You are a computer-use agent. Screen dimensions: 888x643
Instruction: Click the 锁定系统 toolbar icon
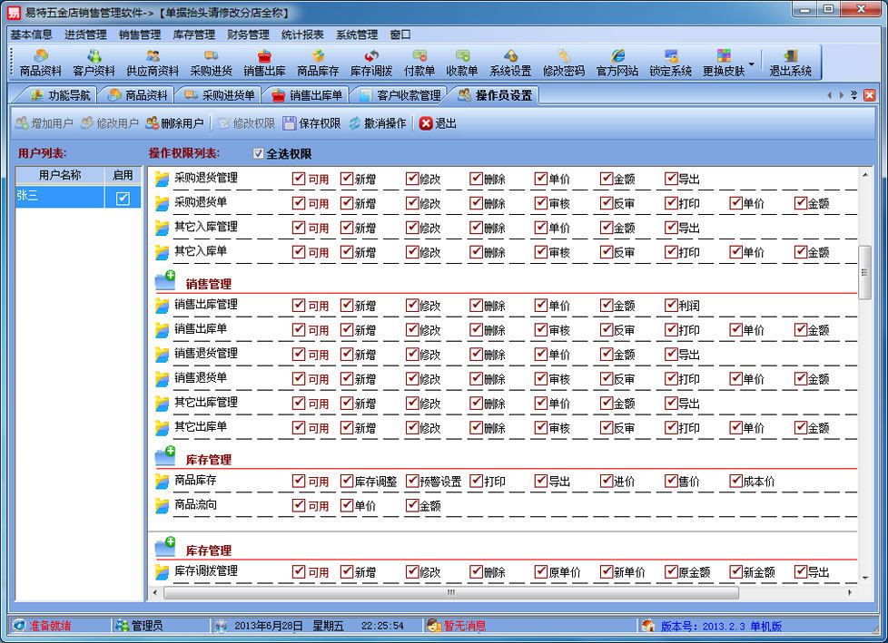coord(670,63)
